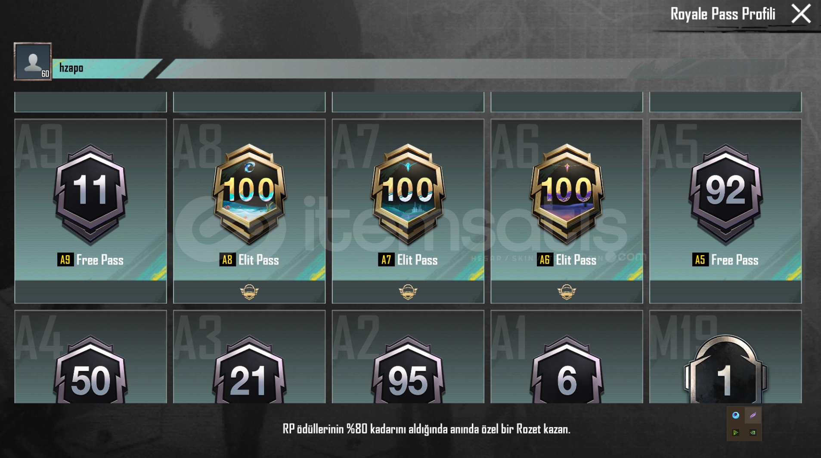Tap the helmet rozet icon under A6
Viewport: 821px width, 458px height.
pos(567,292)
